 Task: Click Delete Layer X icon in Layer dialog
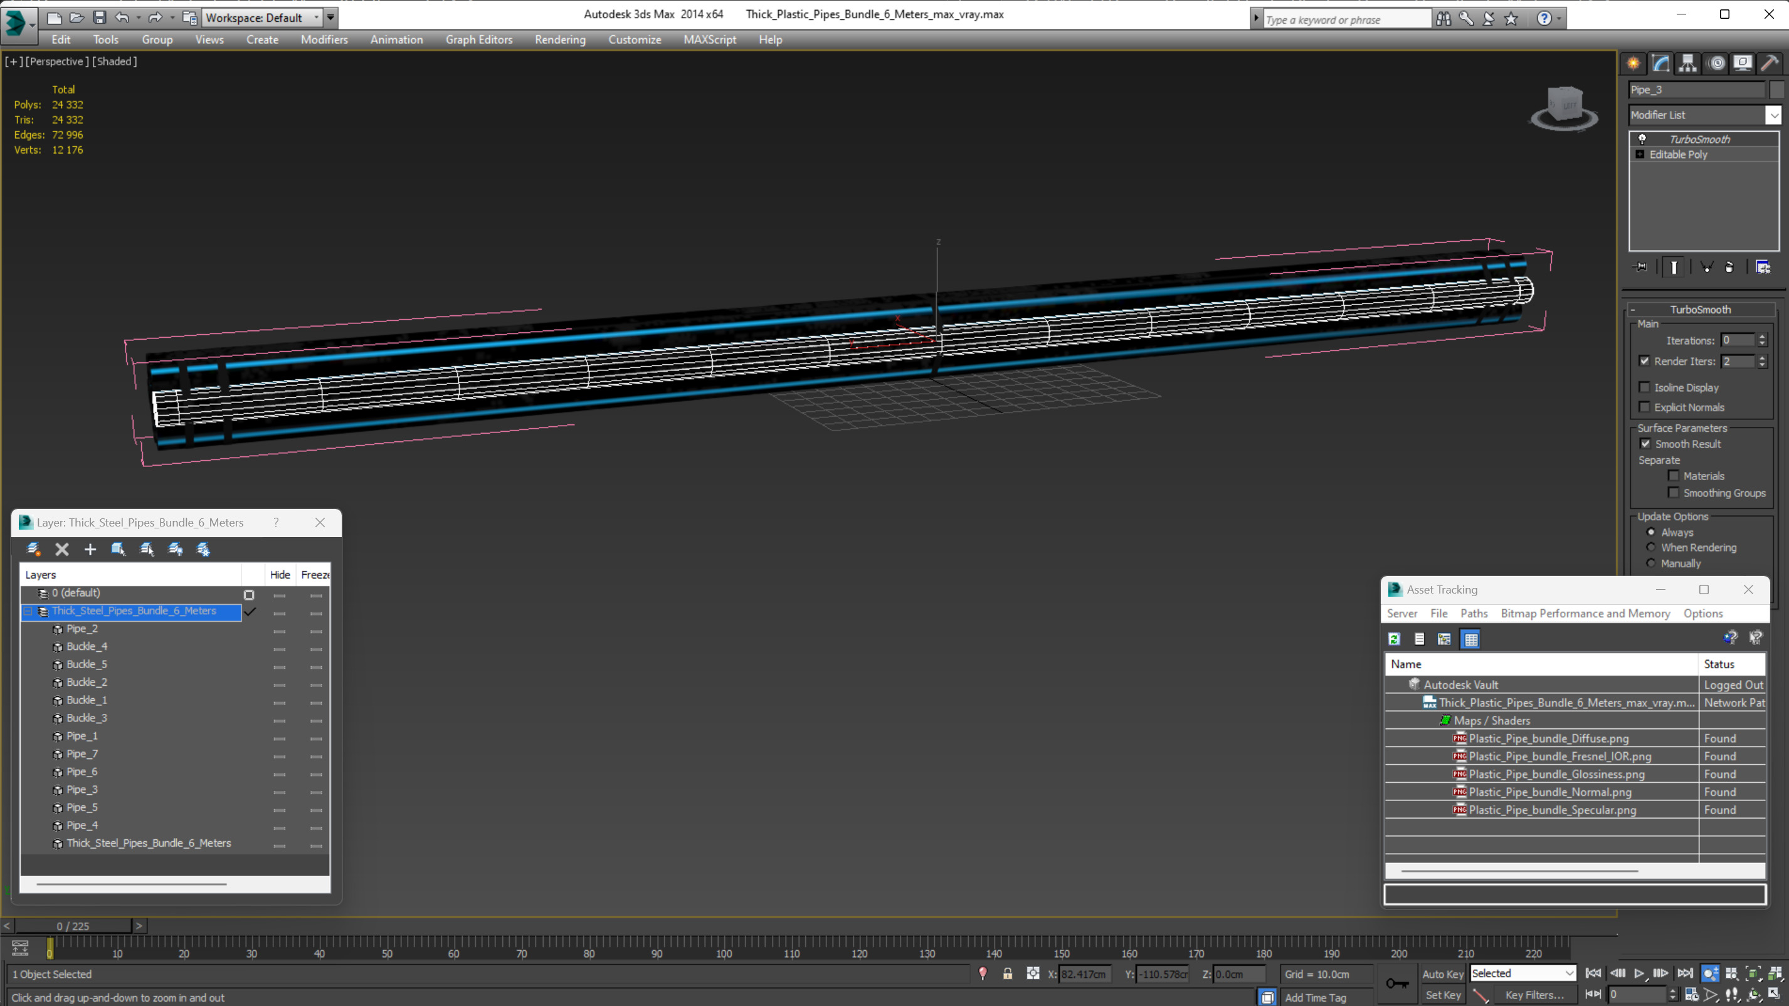pos(62,549)
